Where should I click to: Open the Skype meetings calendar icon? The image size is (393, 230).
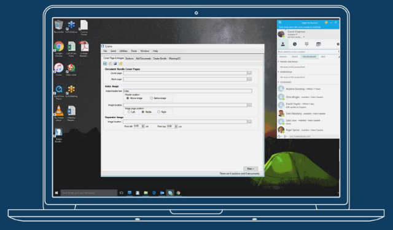point(318,44)
